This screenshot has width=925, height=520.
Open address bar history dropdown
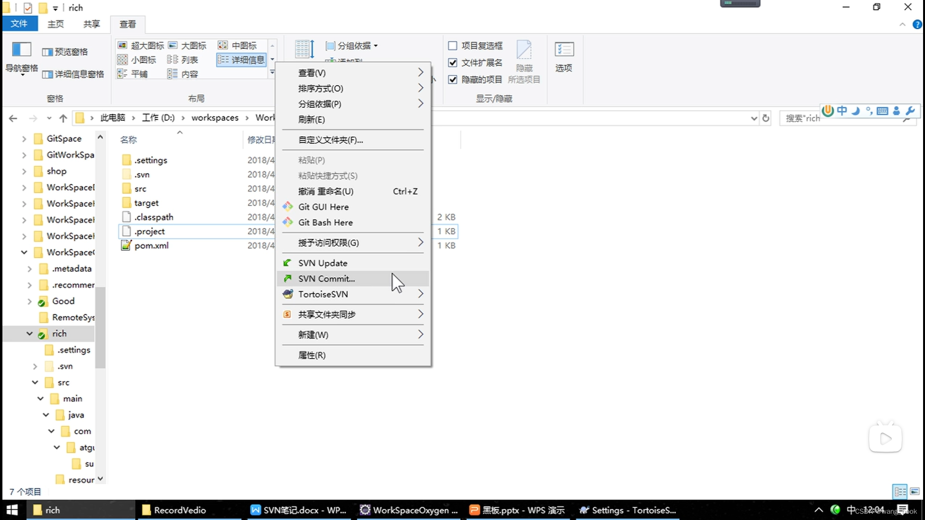pyautogui.click(x=754, y=118)
